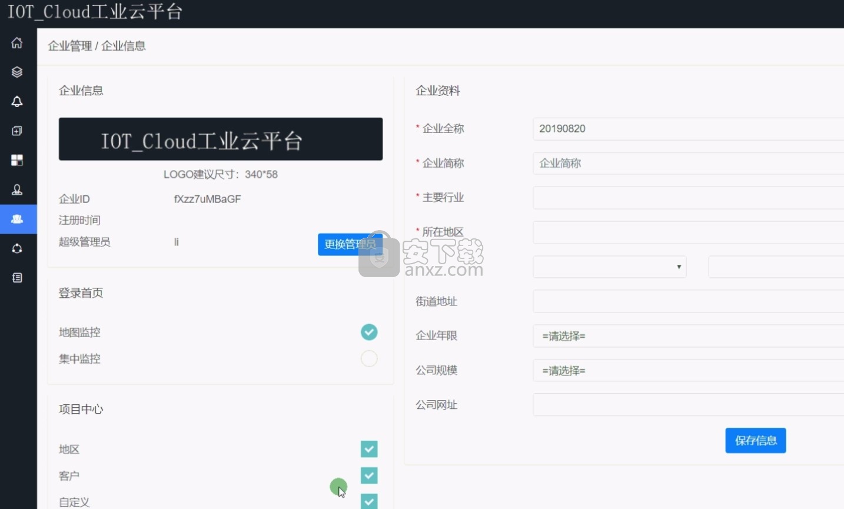Open the copy-plus sidebar icon

pyautogui.click(x=17, y=131)
